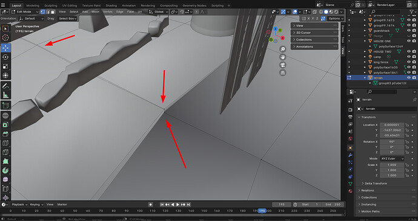Open the Select Box drag dropdown
The image size is (418, 221).
pyautogui.click(x=67, y=19)
